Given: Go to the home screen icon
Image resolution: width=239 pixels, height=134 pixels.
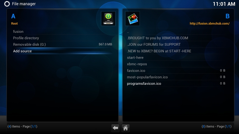Looking at the screenshot, I should [x=126, y=128].
